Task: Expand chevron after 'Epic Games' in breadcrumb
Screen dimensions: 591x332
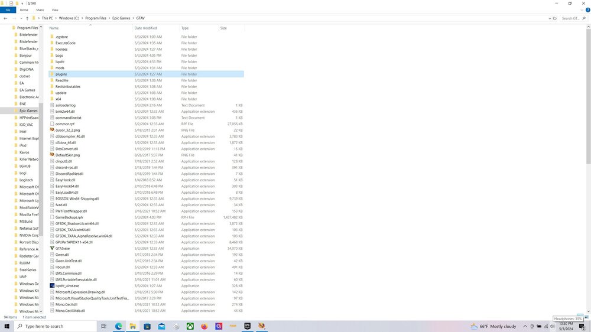Action: point(134,18)
